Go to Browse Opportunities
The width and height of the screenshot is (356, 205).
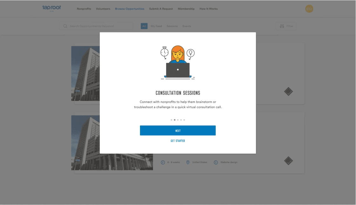coord(130,9)
